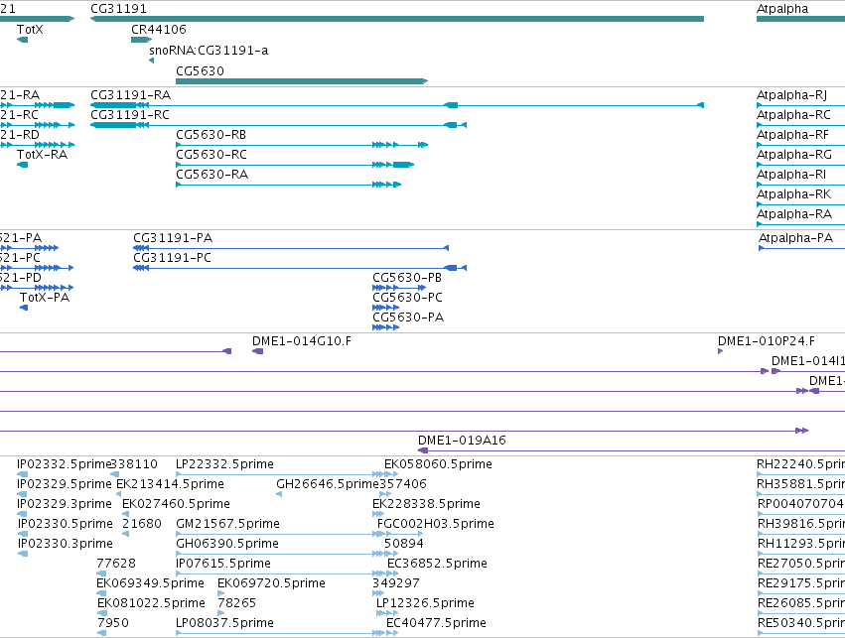Click the DME1-019A16 BAC label
Screen dimensions: 845x638
pos(462,441)
